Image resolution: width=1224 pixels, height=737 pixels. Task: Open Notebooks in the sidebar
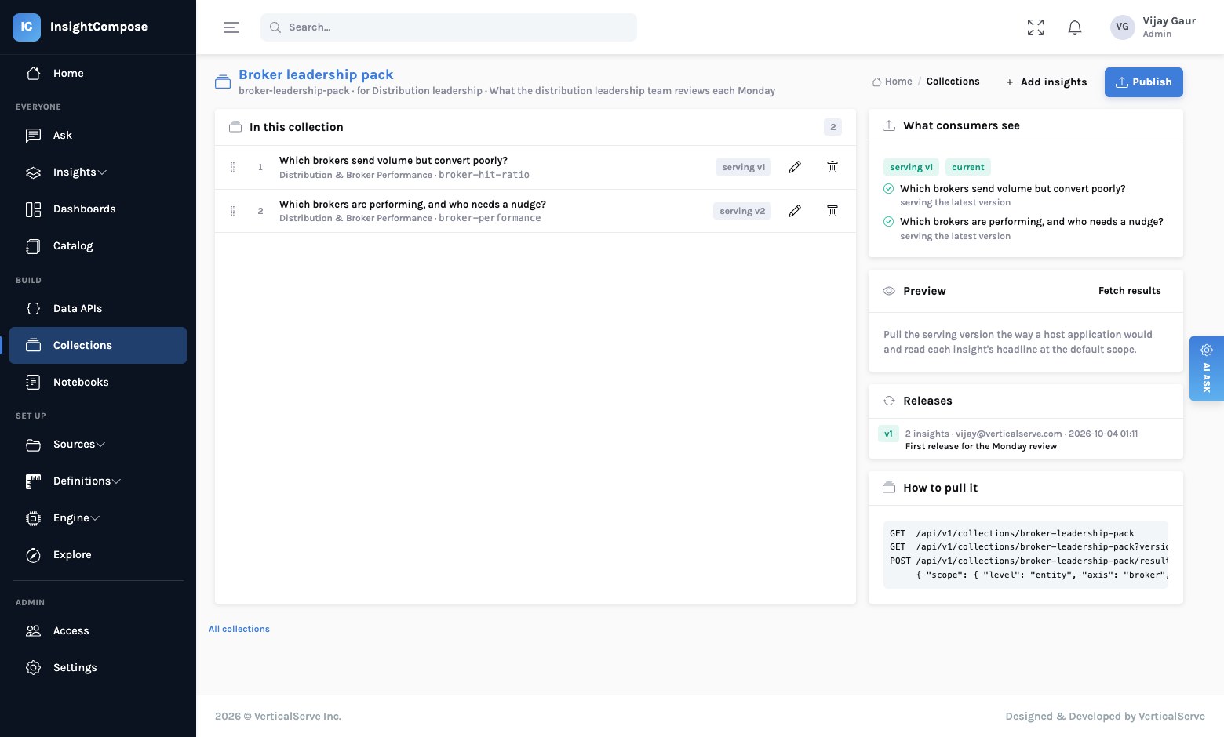pyautogui.click(x=98, y=383)
